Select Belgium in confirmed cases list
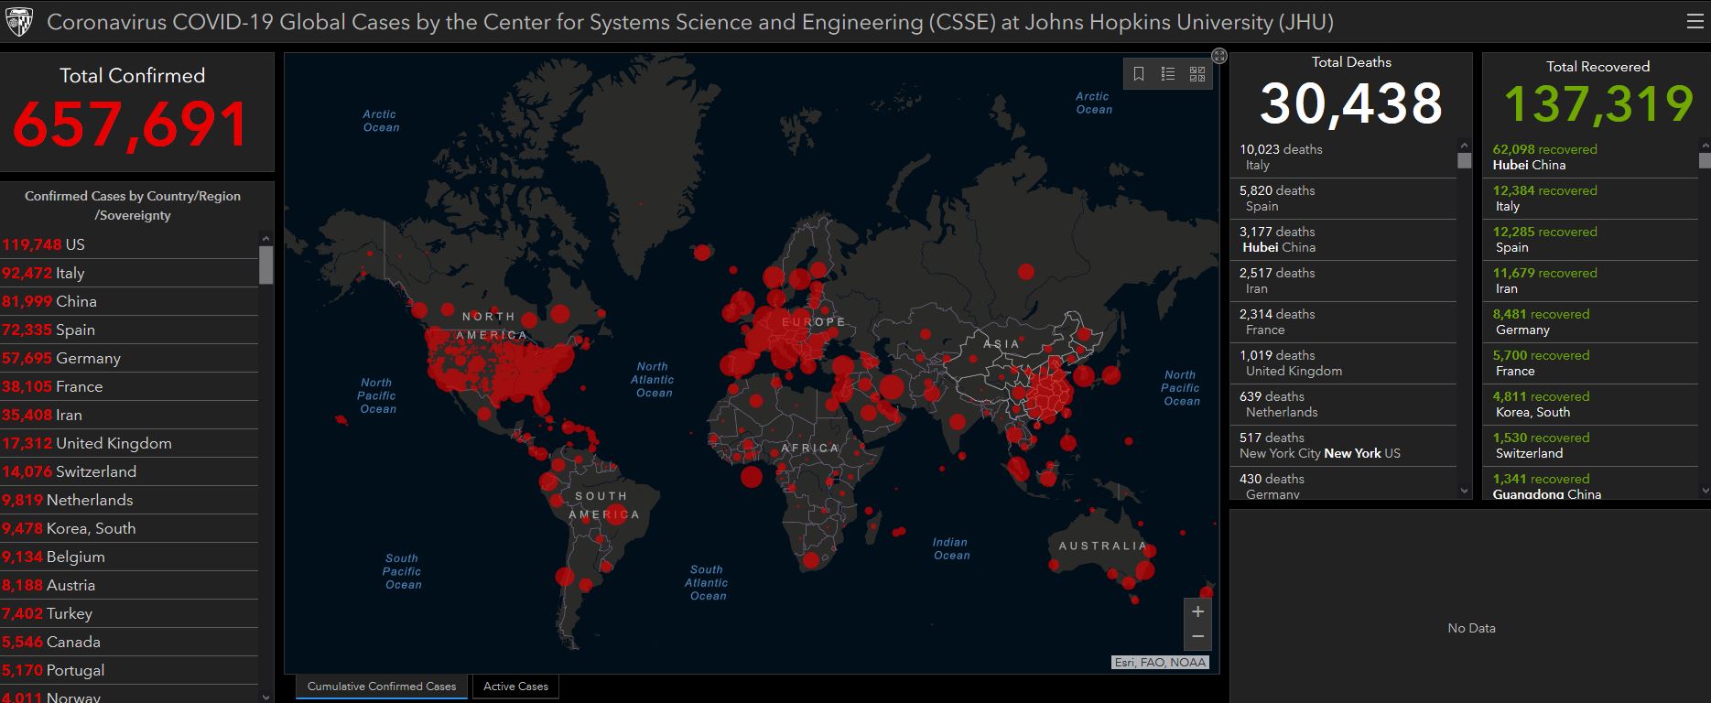The height and width of the screenshot is (703, 1711). click(129, 557)
